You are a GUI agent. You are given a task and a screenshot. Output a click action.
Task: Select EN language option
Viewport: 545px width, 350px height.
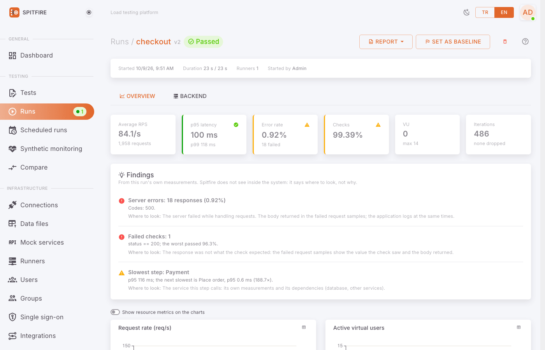point(504,12)
